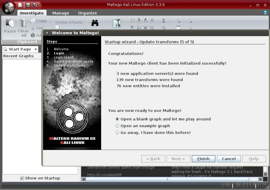Click the New graph icon in title bar
This screenshot has width=270, height=190.
tap(20, 5)
